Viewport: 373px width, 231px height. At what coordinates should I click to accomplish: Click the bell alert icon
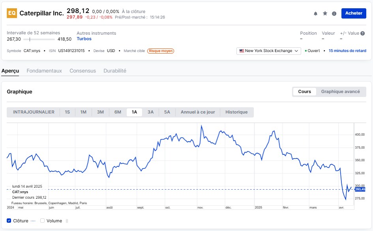coord(315,13)
